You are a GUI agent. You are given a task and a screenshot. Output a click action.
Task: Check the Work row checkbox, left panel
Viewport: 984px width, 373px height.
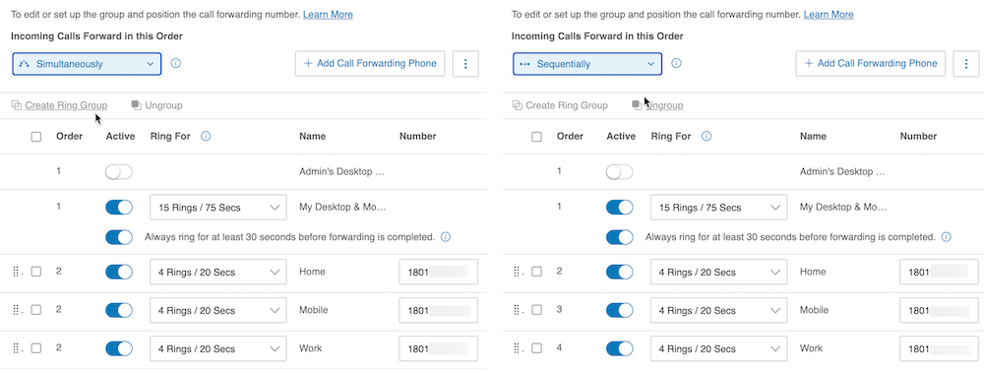(36, 347)
